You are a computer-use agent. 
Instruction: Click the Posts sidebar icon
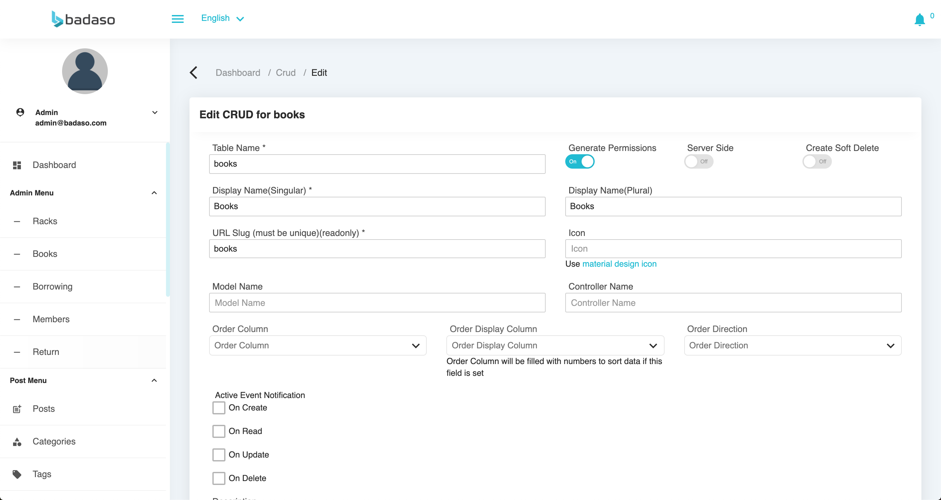(17, 409)
